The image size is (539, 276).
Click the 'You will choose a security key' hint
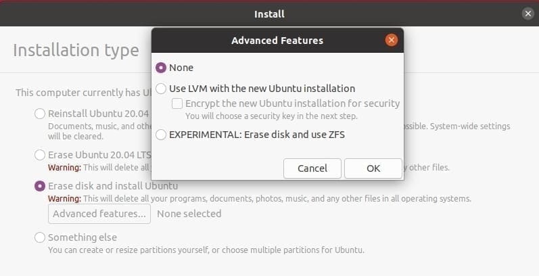coord(272,116)
